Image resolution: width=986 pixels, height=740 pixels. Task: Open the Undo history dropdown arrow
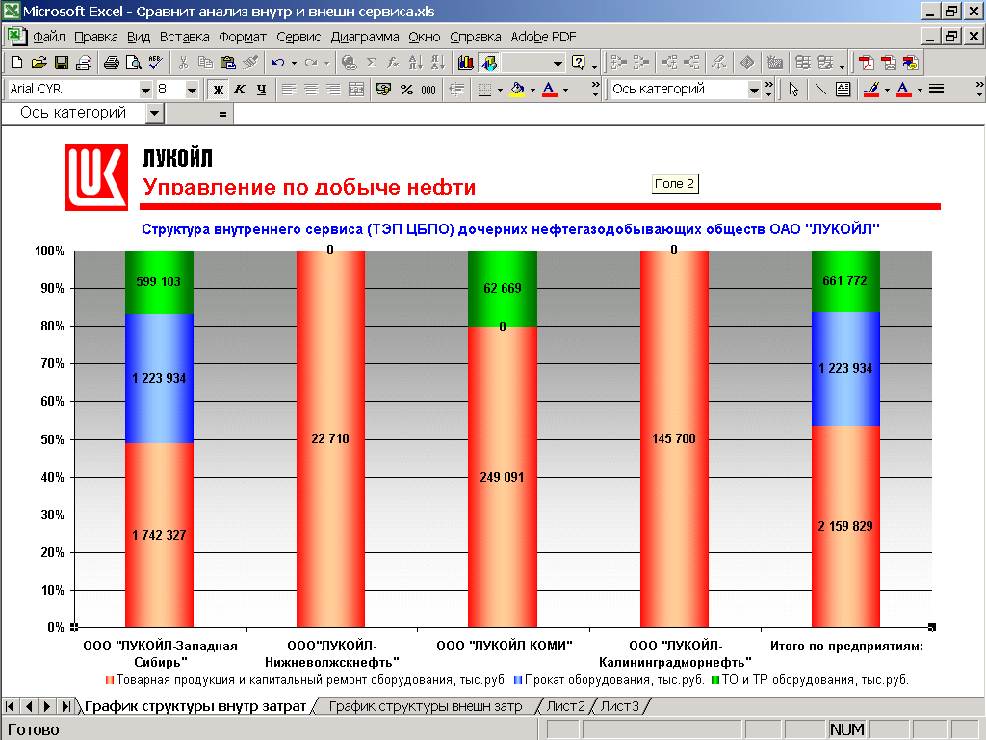tap(294, 63)
